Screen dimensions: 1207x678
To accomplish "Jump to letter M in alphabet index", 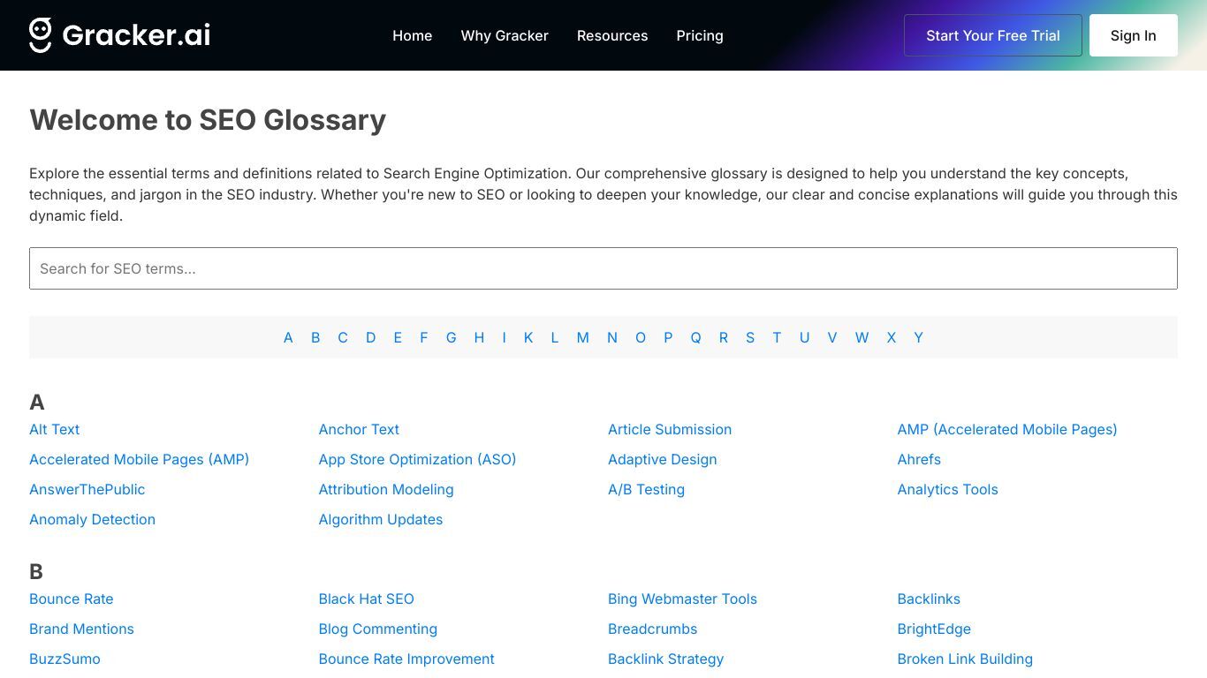I will [x=583, y=337].
